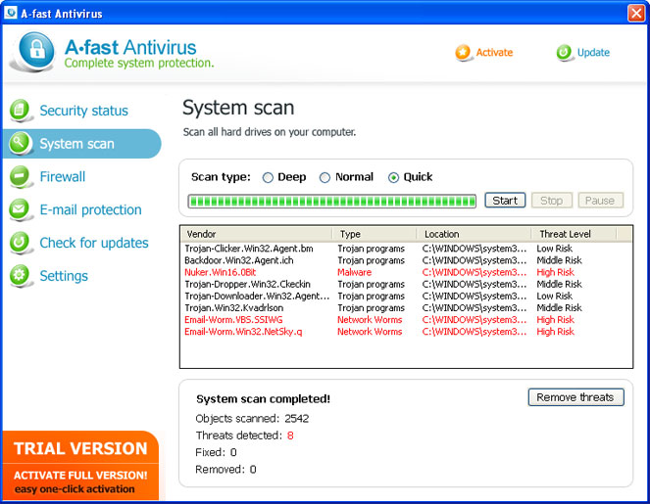Click the red number 8 threats detected
The image size is (650, 504).
coord(290,435)
